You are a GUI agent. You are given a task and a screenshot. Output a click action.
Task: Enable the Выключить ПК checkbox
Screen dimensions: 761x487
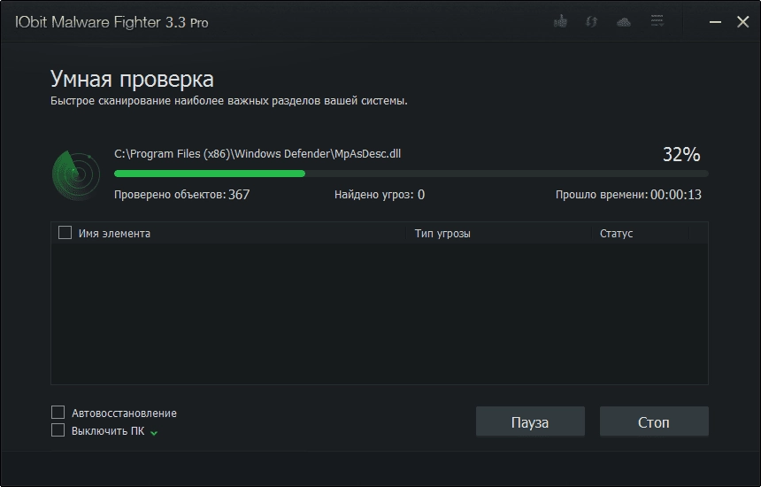(x=58, y=430)
